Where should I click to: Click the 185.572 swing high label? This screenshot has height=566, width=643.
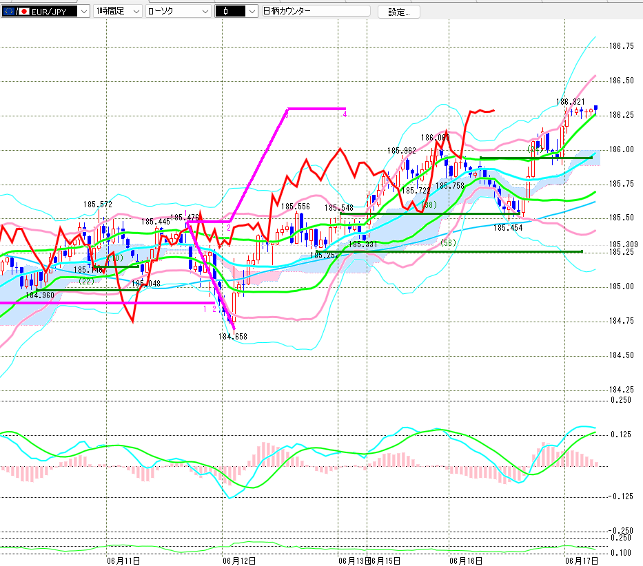point(98,204)
